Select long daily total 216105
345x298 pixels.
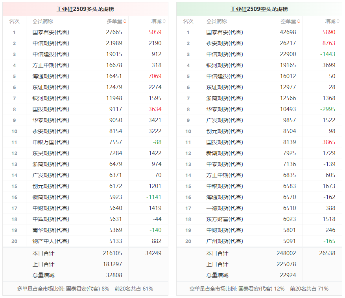113,253
